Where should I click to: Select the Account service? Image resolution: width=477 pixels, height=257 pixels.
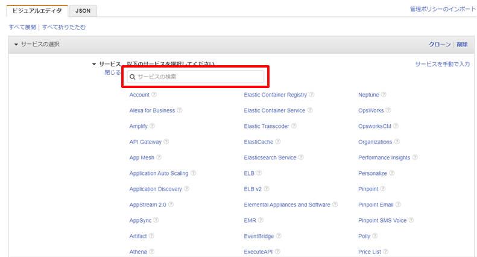(x=139, y=95)
